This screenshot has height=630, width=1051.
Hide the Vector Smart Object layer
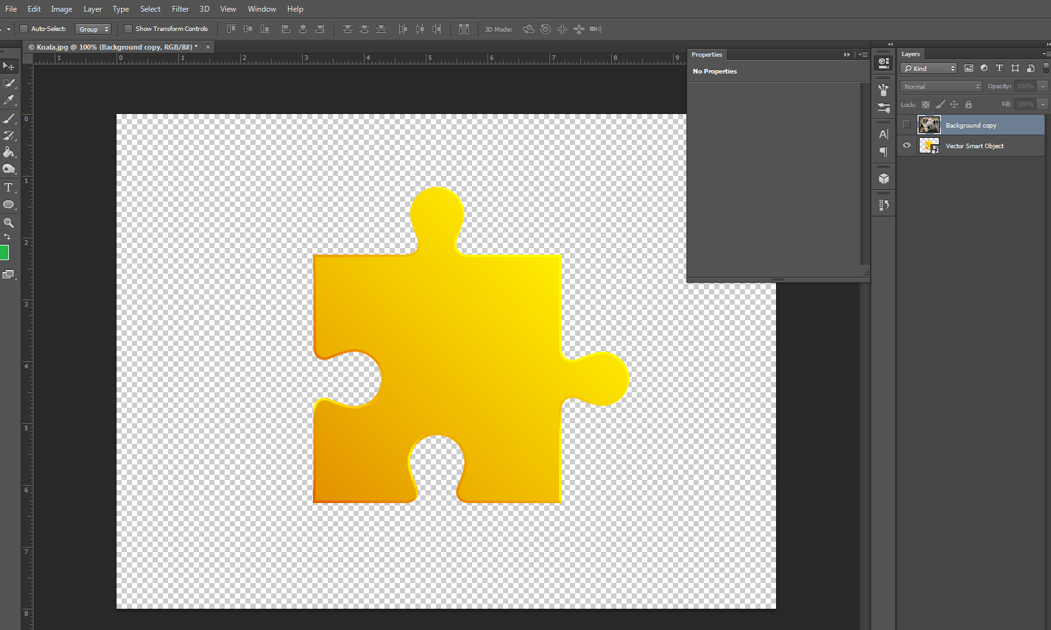pos(906,146)
